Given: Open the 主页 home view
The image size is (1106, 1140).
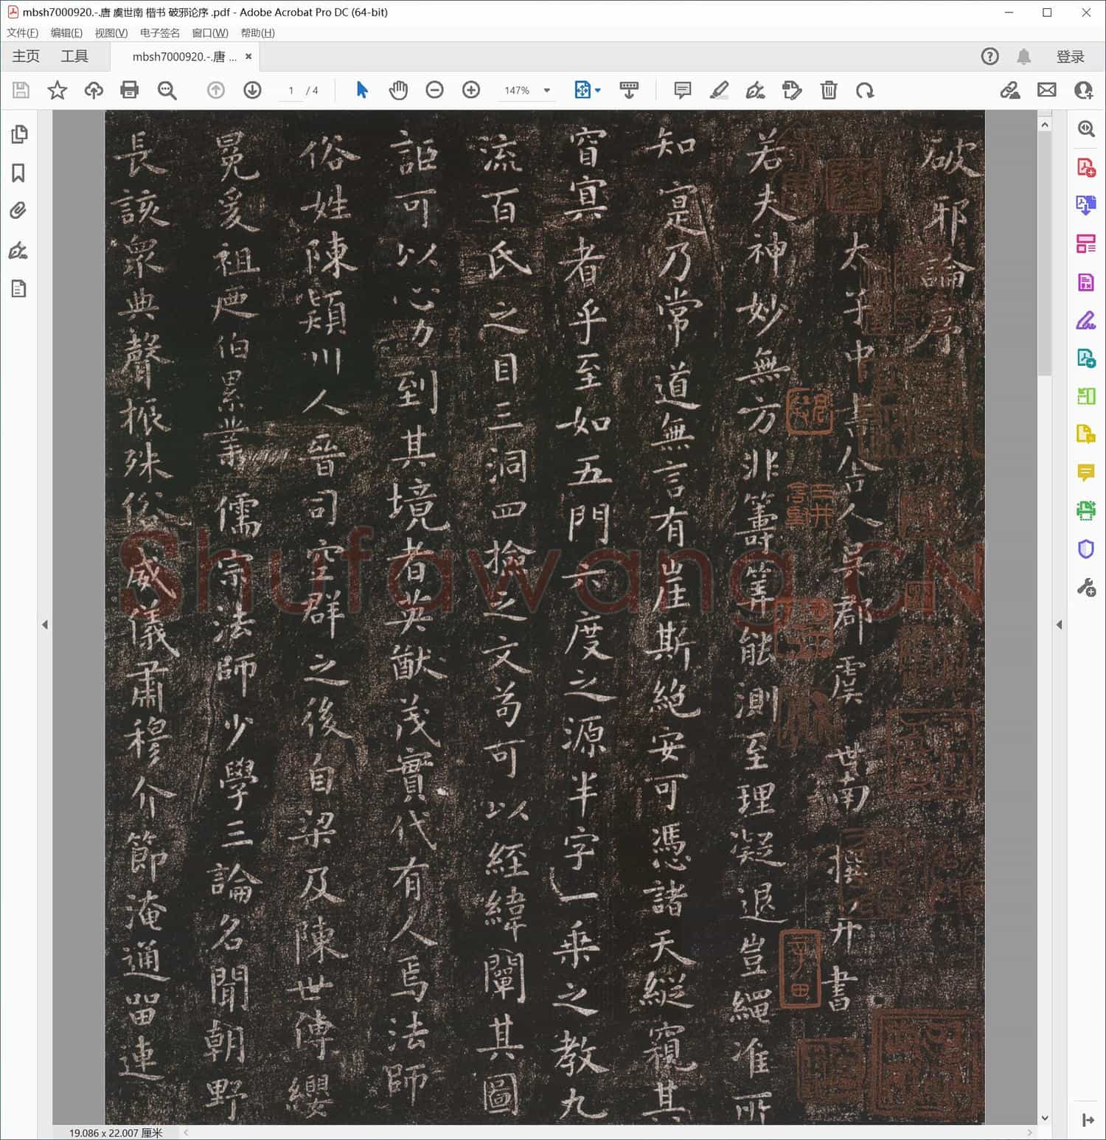Looking at the screenshot, I should tap(26, 56).
